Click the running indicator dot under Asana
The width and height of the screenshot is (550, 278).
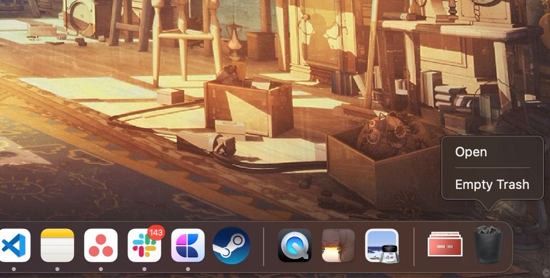click(101, 269)
